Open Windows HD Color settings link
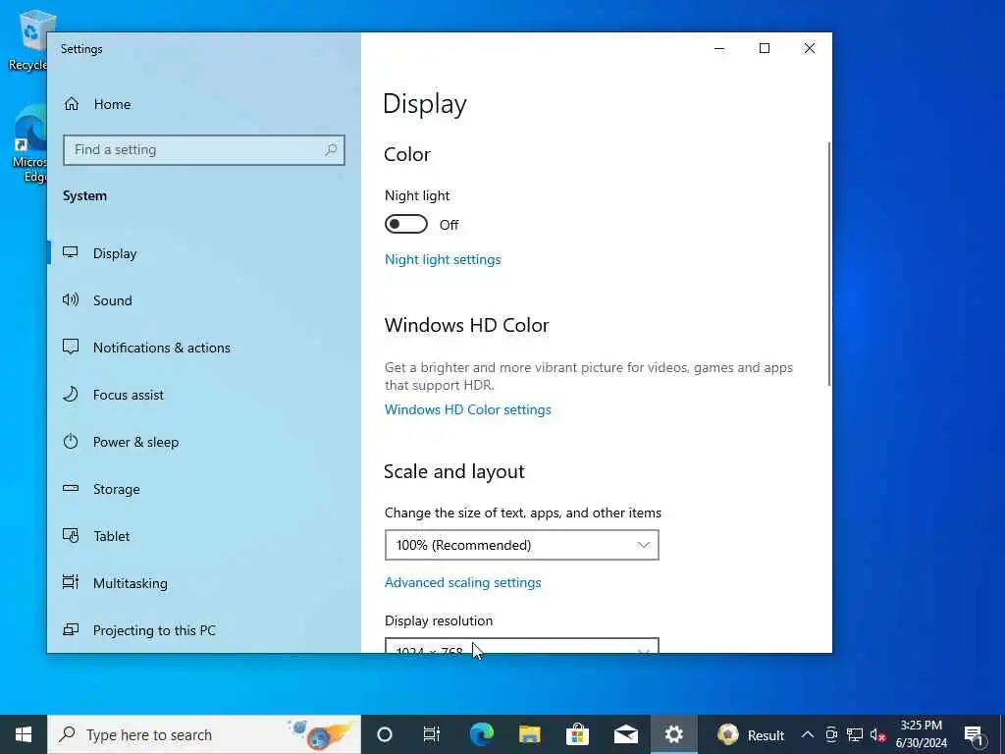 pos(468,409)
